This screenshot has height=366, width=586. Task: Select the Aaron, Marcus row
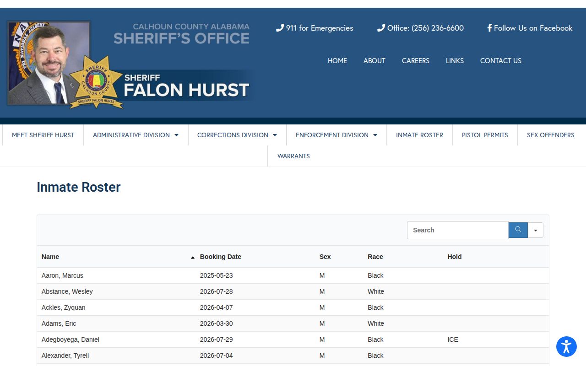point(293,275)
